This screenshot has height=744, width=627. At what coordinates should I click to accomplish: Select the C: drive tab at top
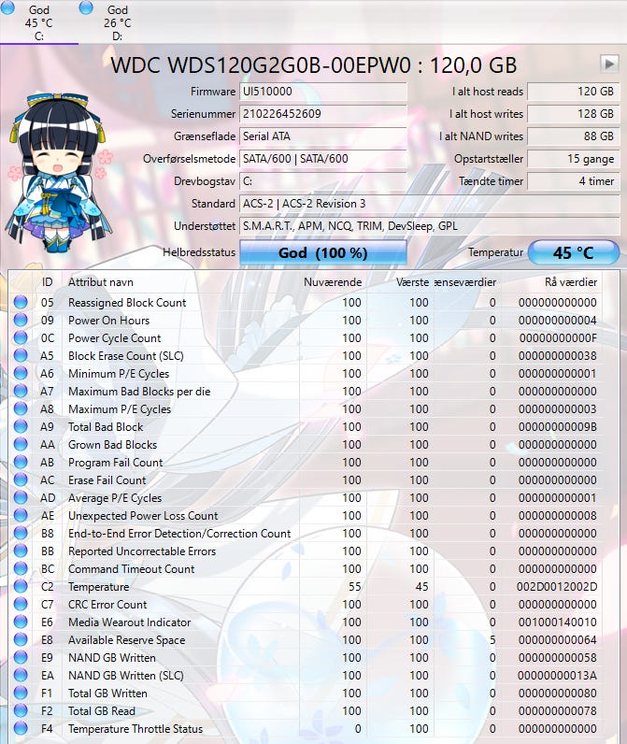pos(39,22)
